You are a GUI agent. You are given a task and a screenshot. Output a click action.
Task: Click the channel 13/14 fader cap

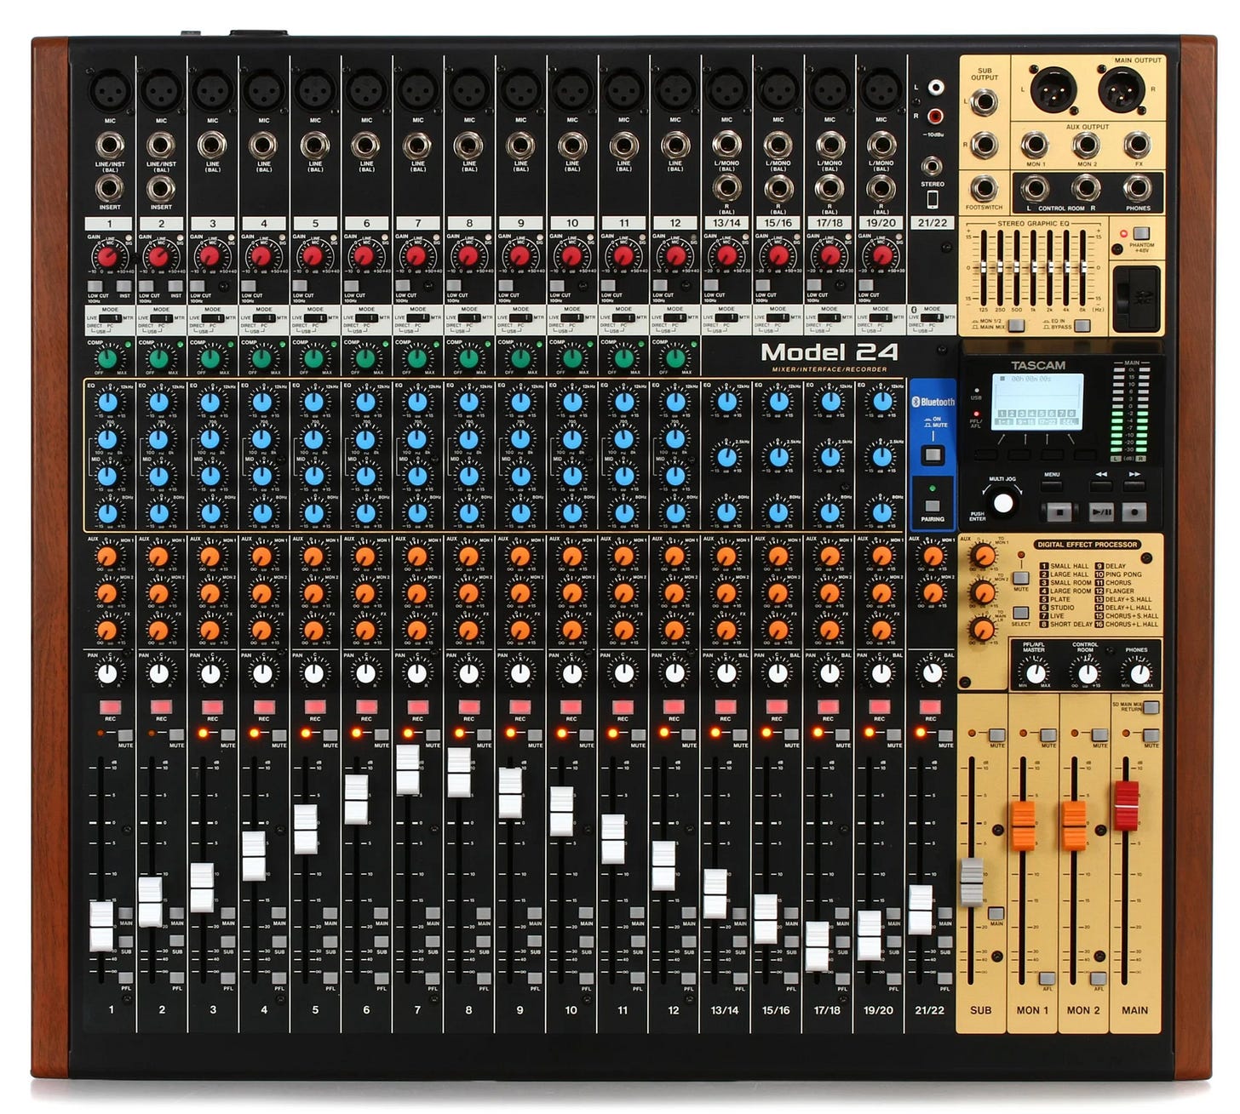715,894
